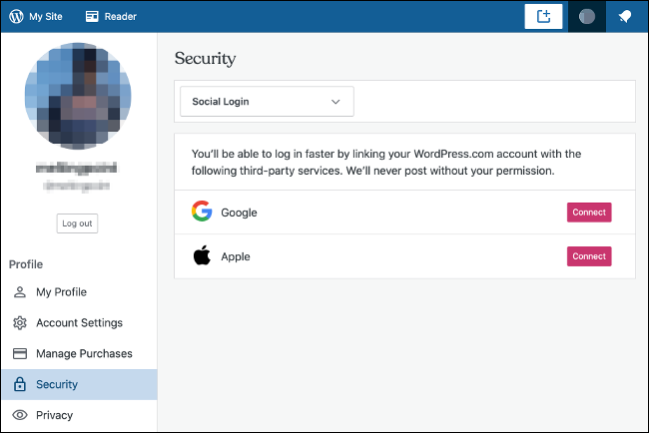Click the large pixelated profile photo
The width and height of the screenshot is (649, 433).
[78, 97]
